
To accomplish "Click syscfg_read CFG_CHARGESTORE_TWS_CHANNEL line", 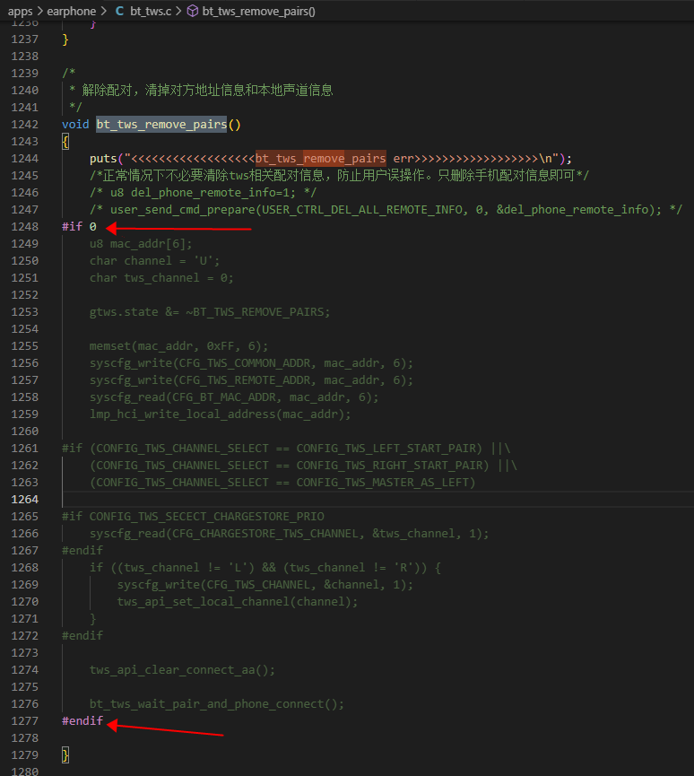I will tap(290, 534).
